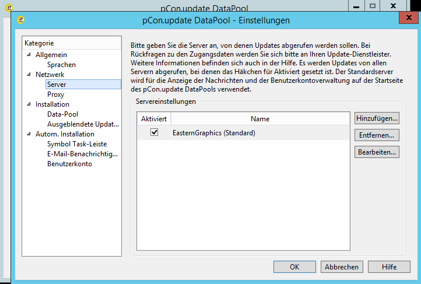Screen dimensions: 421x284
Task: Close the Einstellungen dialog with red X
Action: click(x=409, y=17)
